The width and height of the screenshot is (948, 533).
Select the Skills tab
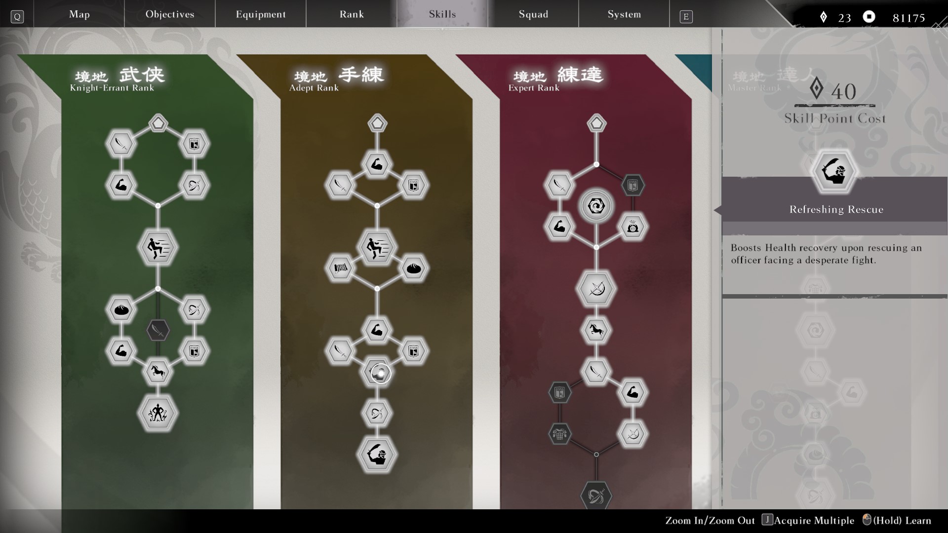click(442, 14)
